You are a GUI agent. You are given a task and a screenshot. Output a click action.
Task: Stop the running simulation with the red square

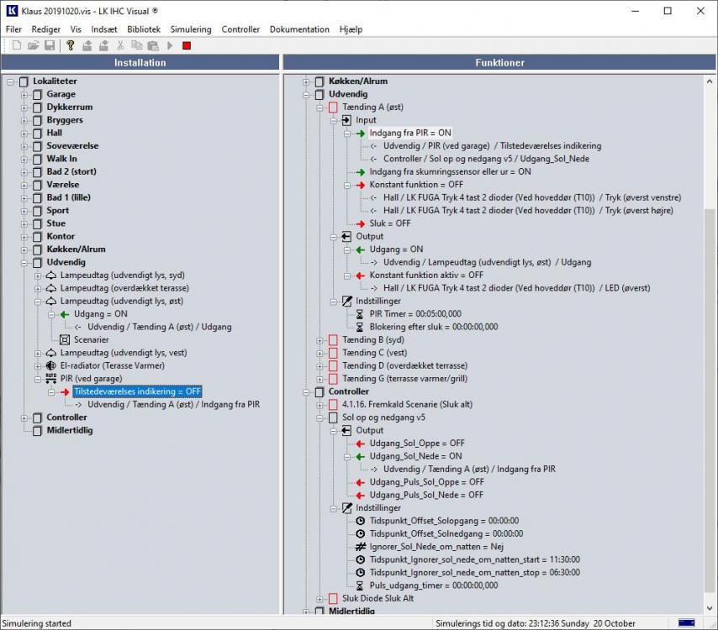[187, 45]
